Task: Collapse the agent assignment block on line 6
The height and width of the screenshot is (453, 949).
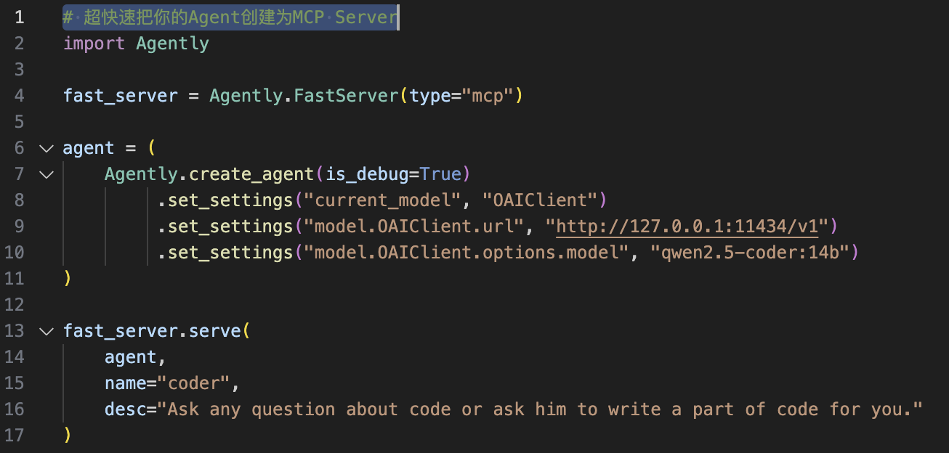Action: click(47, 148)
